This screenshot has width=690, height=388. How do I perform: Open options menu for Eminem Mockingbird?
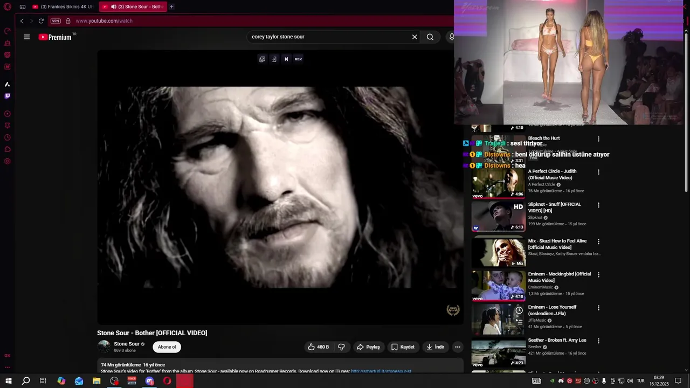598,275
